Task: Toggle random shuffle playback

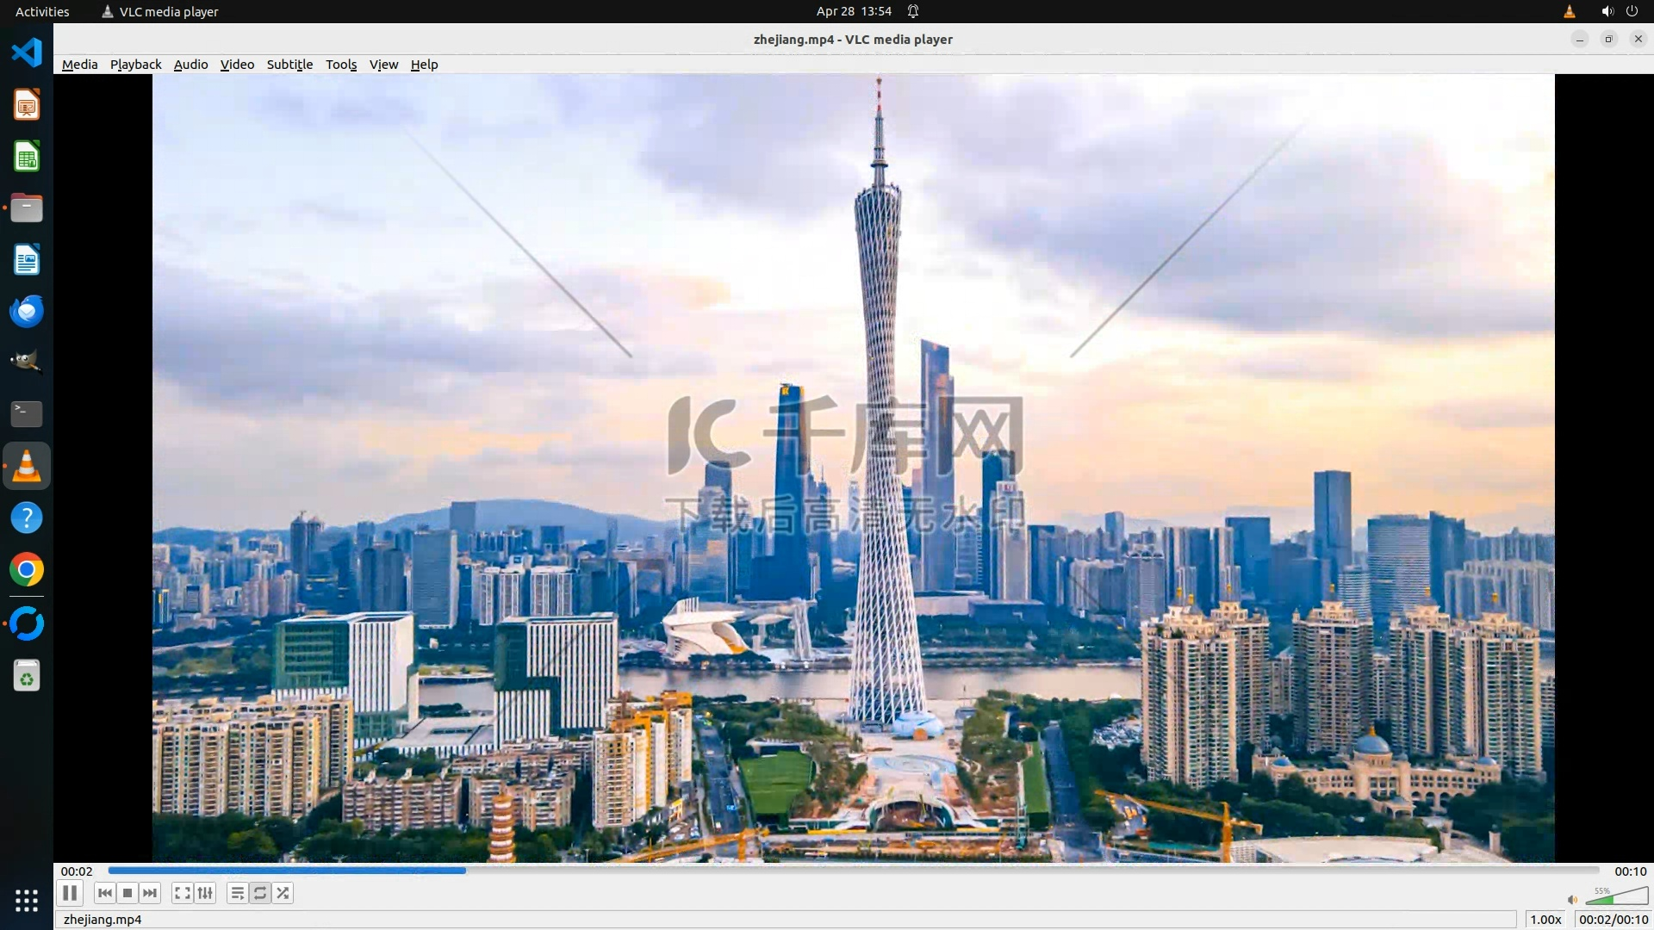Action: coord(283,893)
